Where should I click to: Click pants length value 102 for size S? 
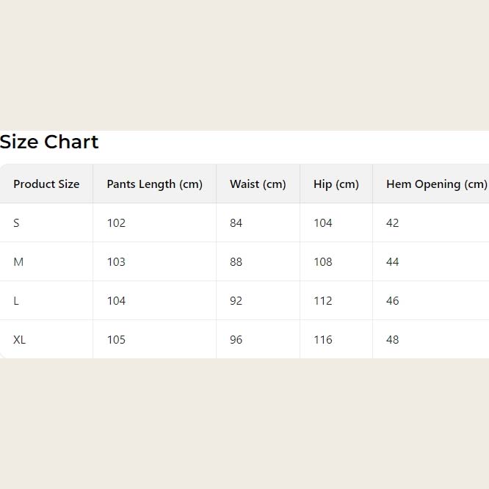(x=116, y=223)
